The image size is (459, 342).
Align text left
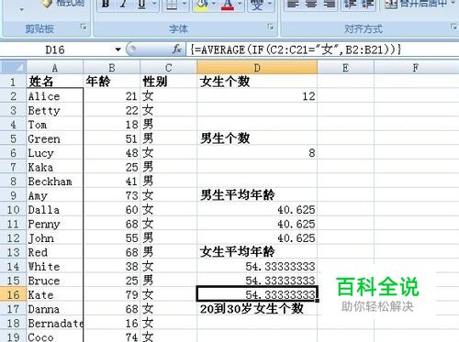[293, 5]
